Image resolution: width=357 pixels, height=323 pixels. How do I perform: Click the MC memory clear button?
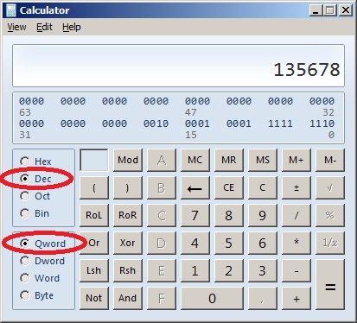[x=195, y=160]
